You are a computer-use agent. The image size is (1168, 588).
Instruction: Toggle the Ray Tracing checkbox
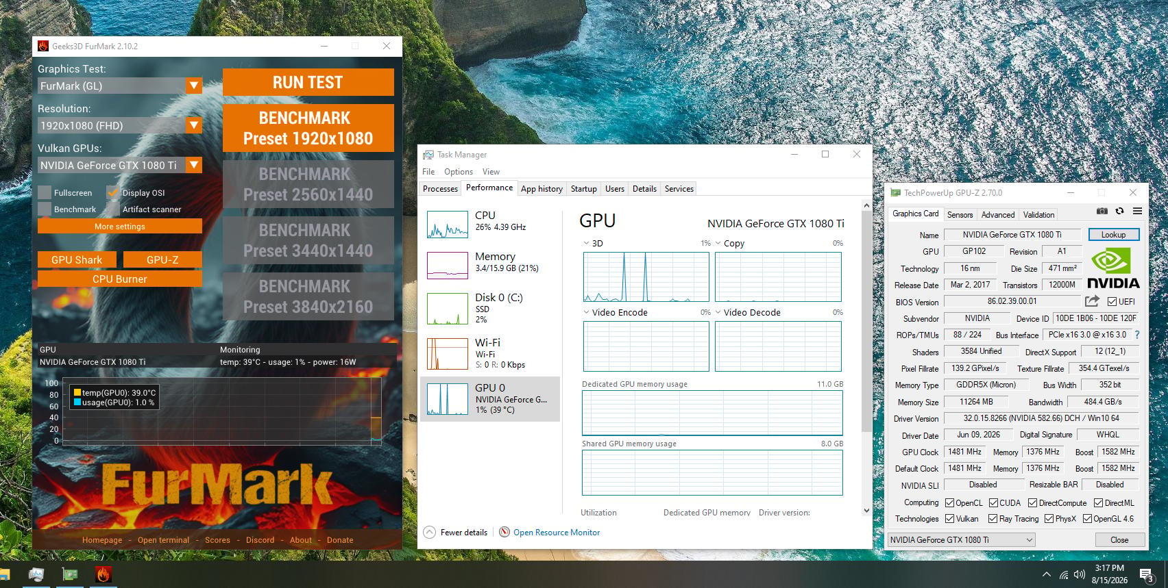pos(993,519)
